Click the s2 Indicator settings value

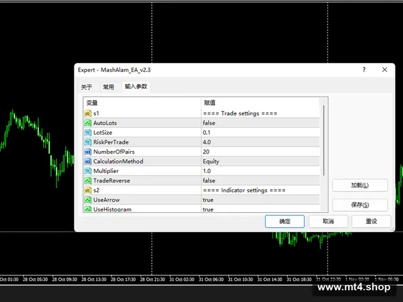244,190
